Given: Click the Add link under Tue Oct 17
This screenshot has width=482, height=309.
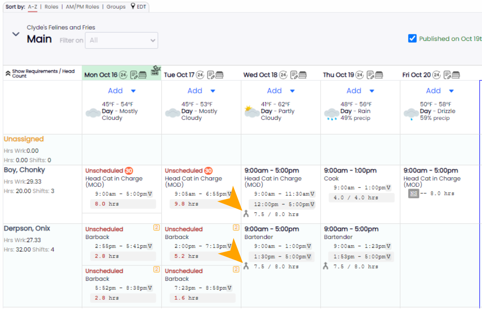Looking at the screenshot, I should pos(195,91).
